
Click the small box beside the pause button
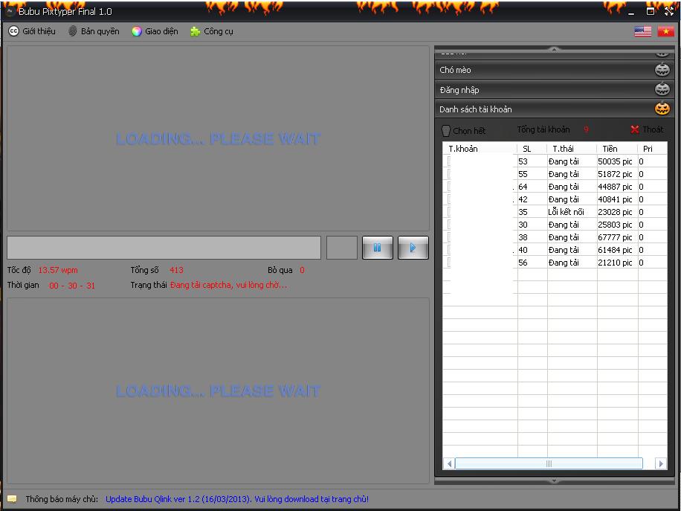click(x=342, y=248)
